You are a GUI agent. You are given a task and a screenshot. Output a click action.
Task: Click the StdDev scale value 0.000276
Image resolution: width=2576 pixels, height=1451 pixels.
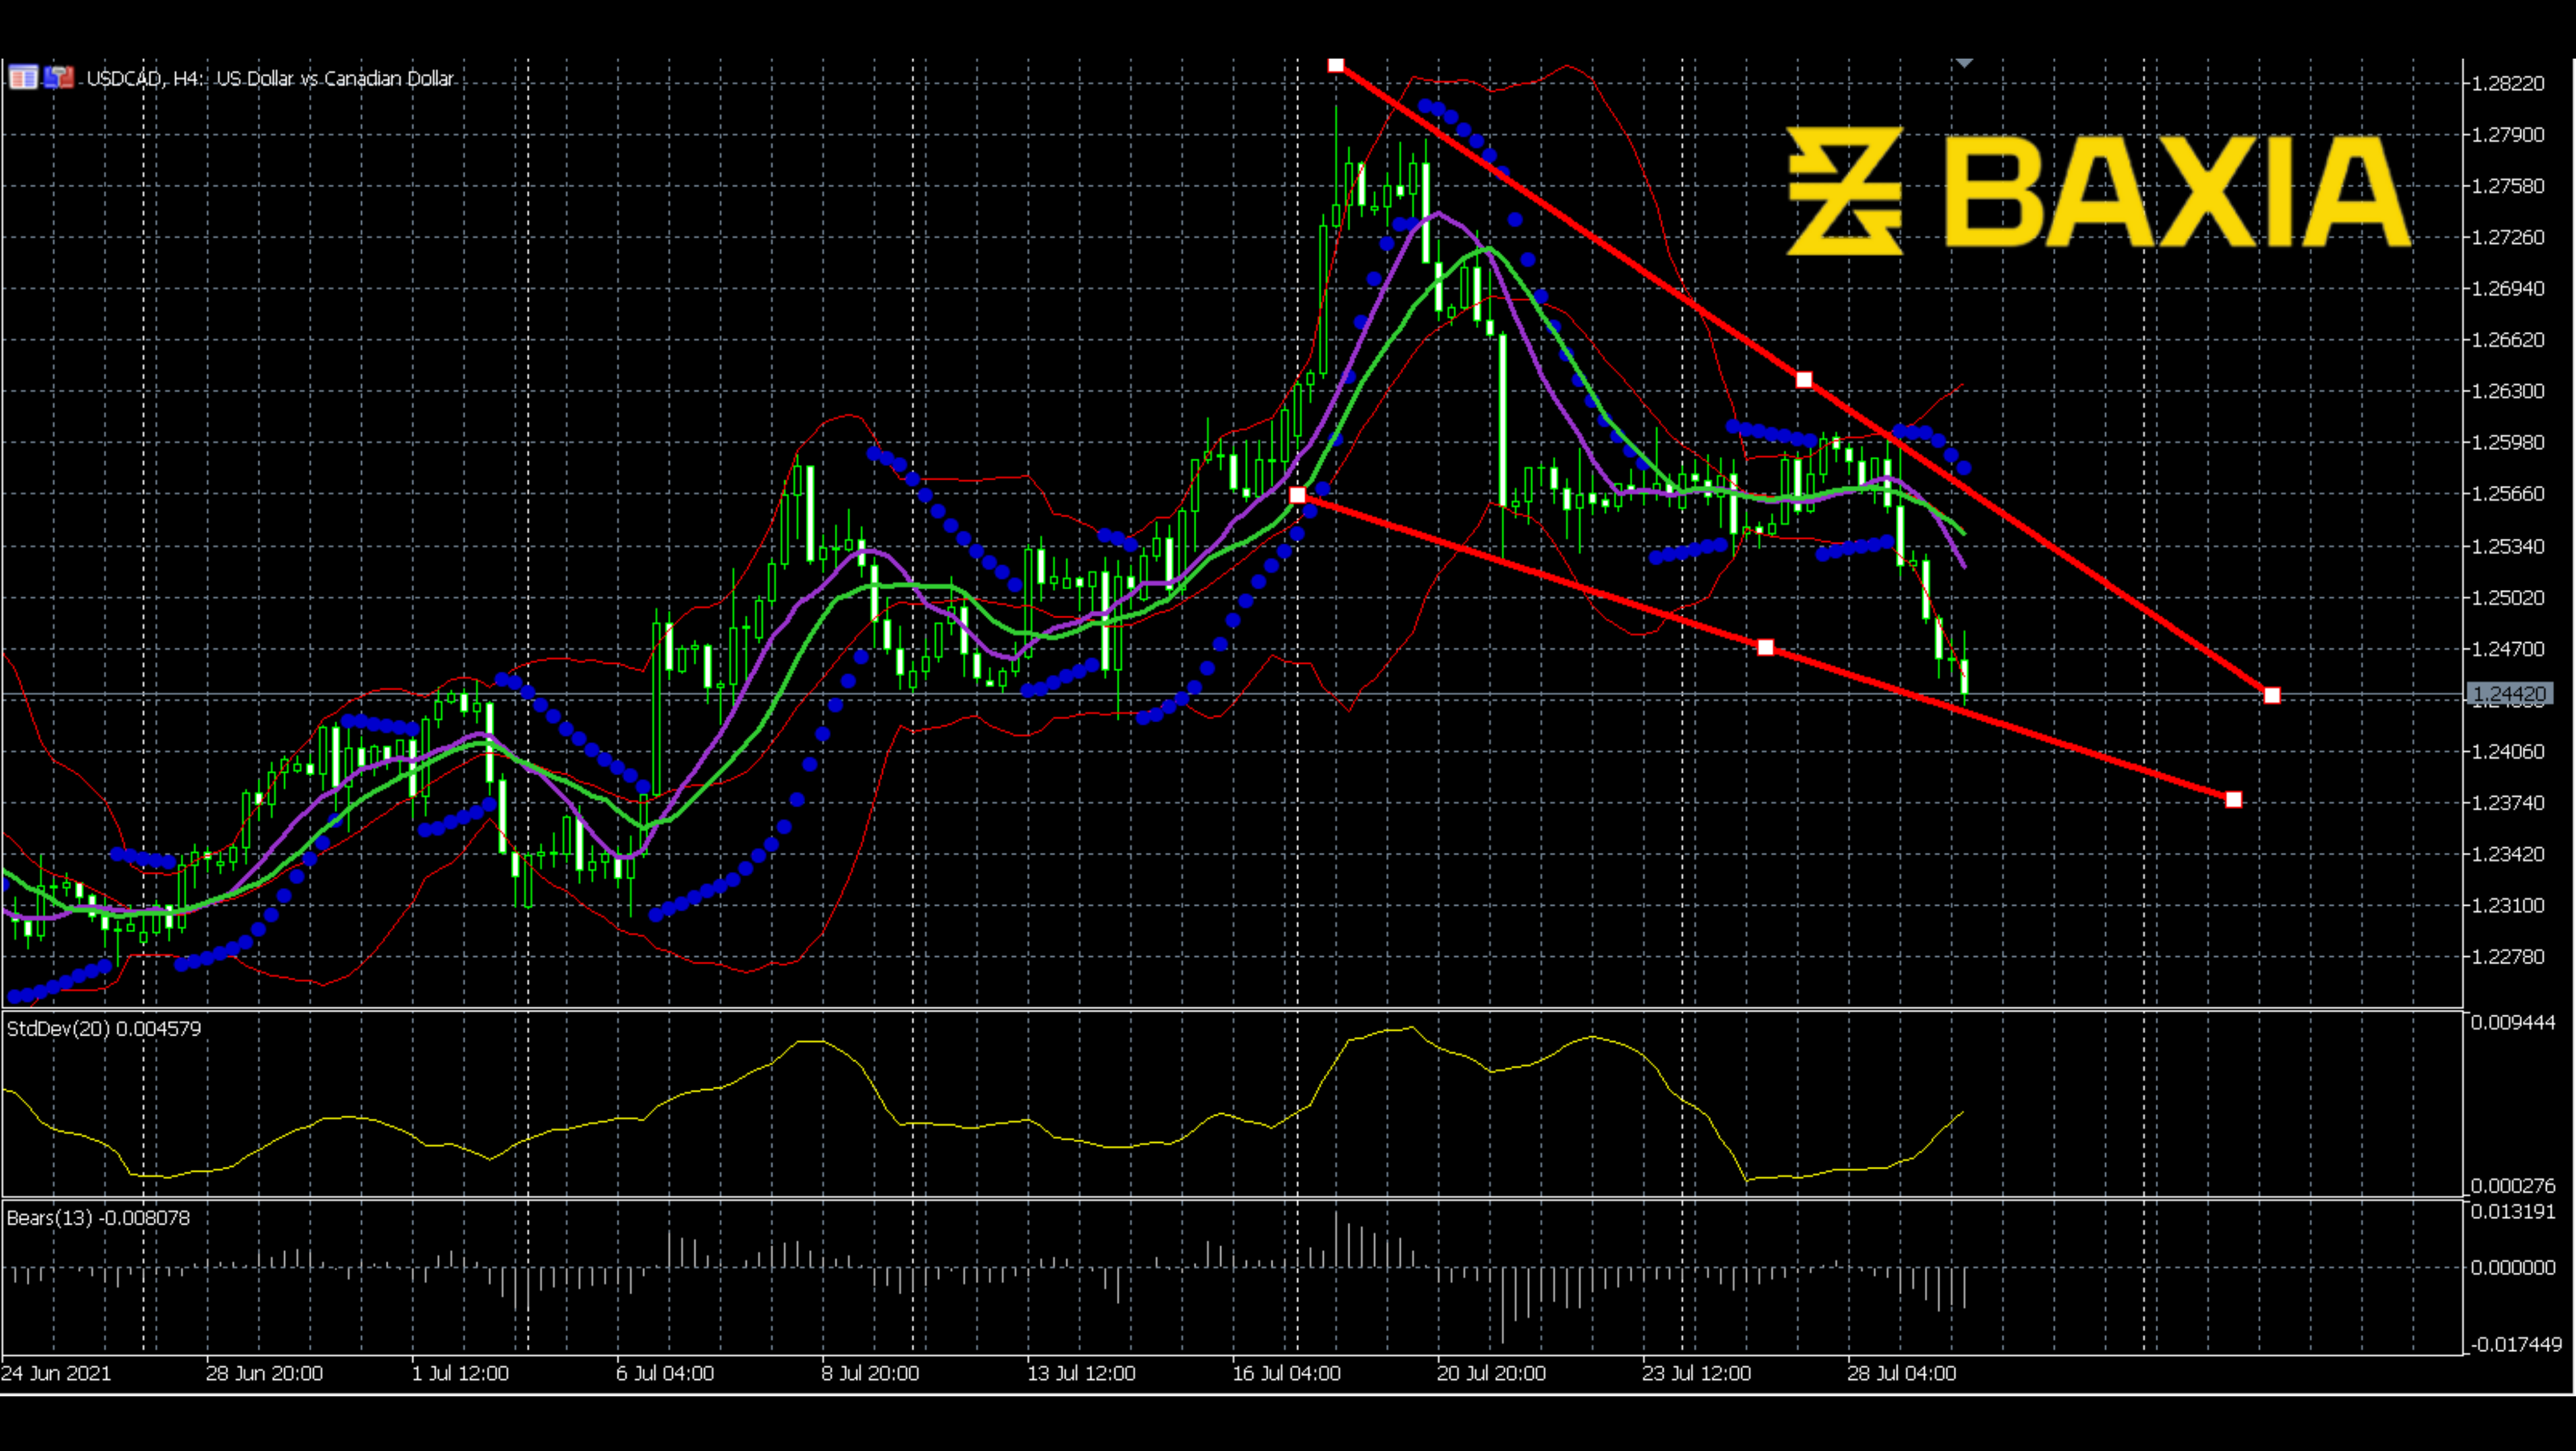tap(2512, 1186)
